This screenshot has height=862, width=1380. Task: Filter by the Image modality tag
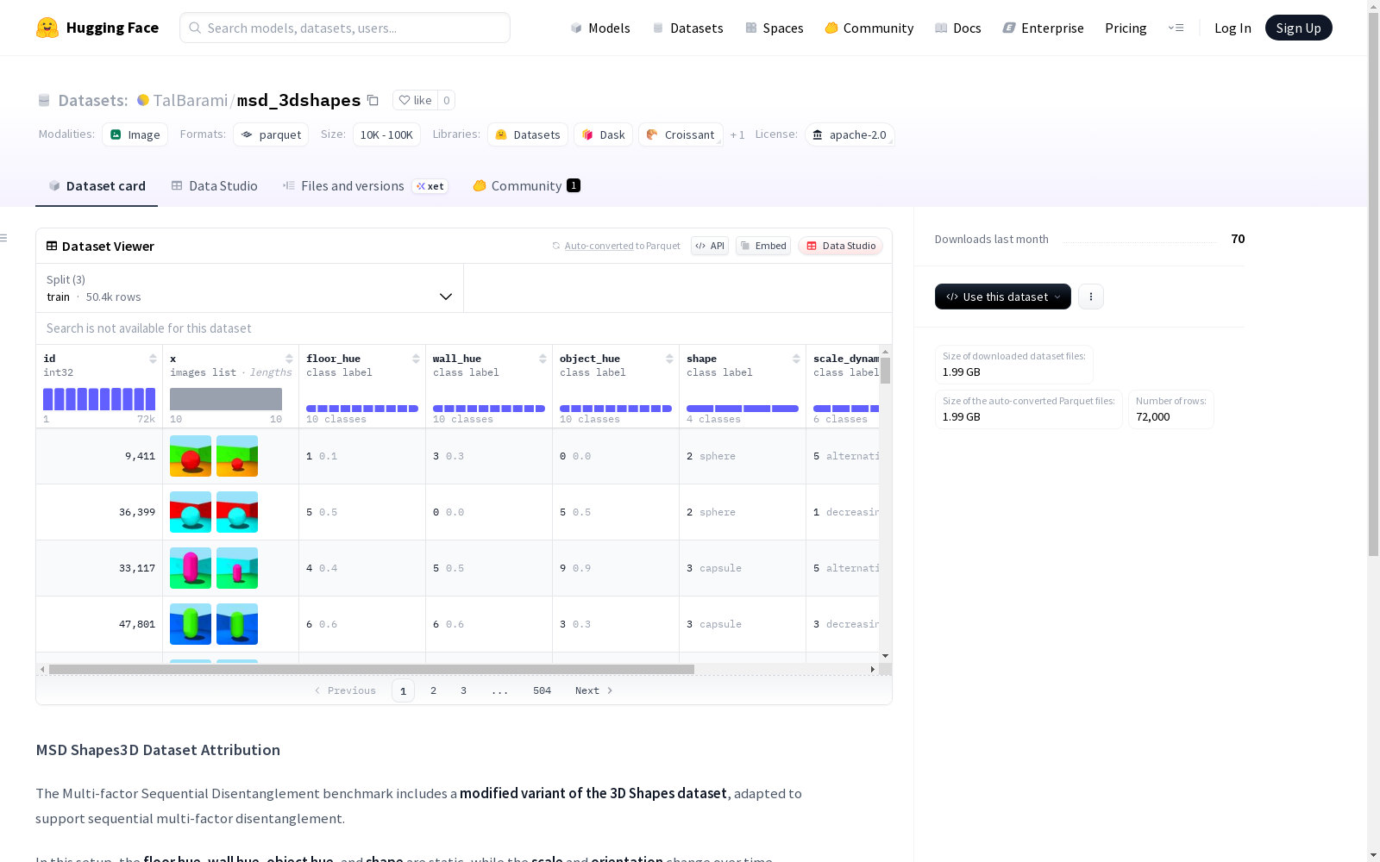[x=135, y=134]
